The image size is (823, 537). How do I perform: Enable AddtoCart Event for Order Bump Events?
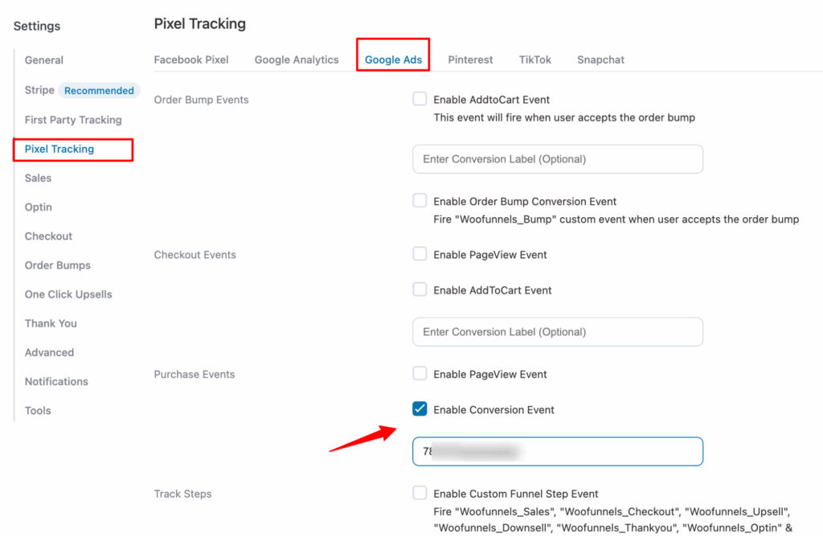(x=419, y=100)
